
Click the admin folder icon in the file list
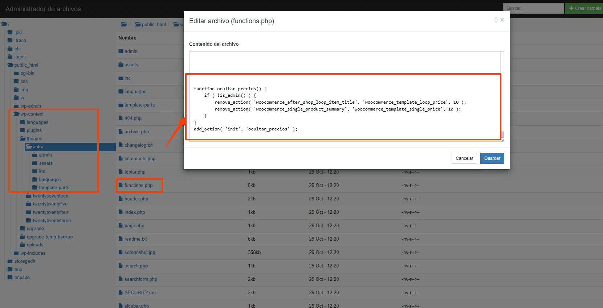click(121, 51)
